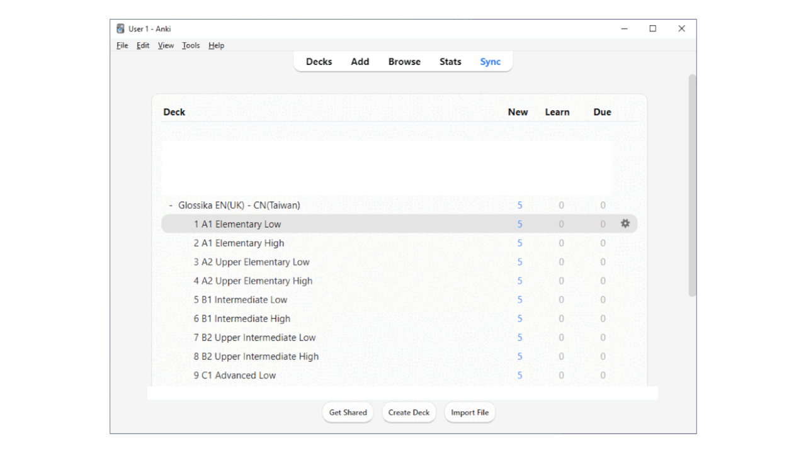Select deck 1 A1 Elementary Low
This screenshot has height=453, width=806.
(237, 224)
